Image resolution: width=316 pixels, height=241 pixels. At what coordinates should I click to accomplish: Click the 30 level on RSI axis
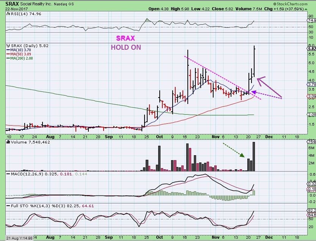click(311, 32)
